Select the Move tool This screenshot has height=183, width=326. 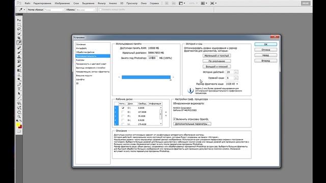pos(19,20)
